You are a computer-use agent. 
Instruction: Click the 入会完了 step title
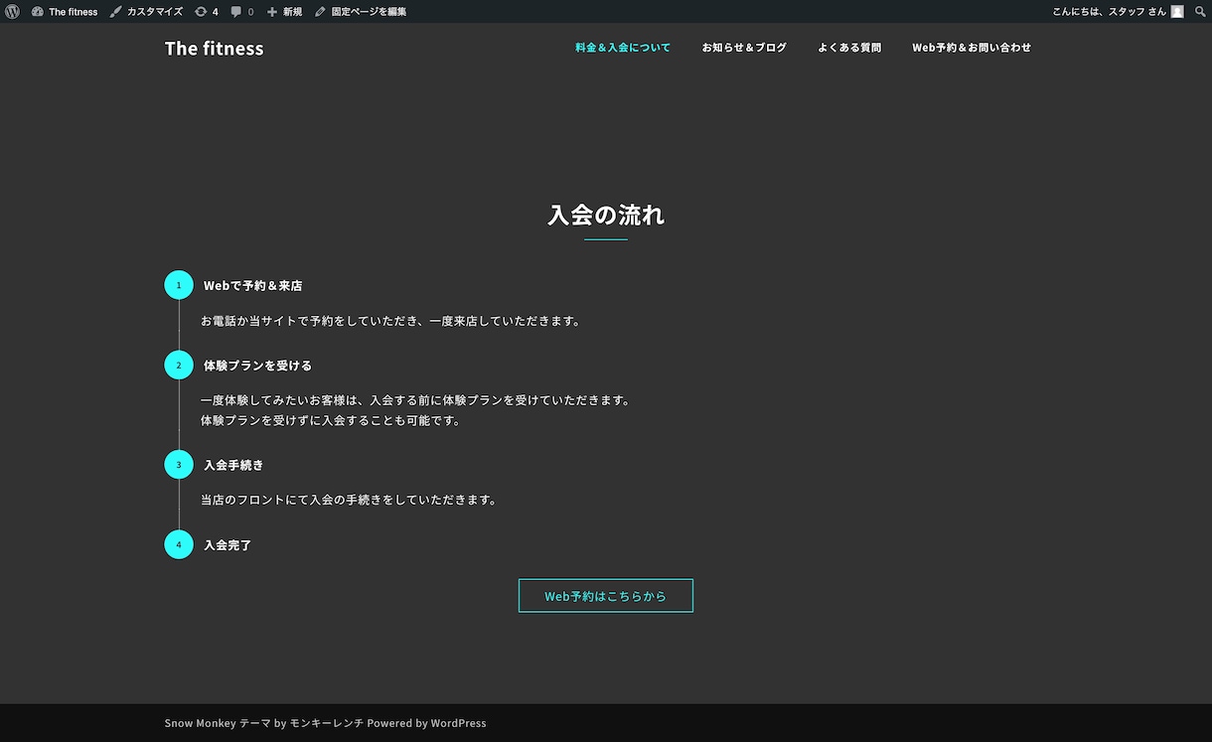[x=227, y=545]
